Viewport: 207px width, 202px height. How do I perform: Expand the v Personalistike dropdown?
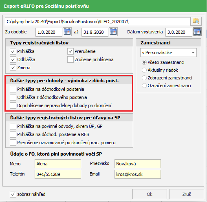(168, 53)
